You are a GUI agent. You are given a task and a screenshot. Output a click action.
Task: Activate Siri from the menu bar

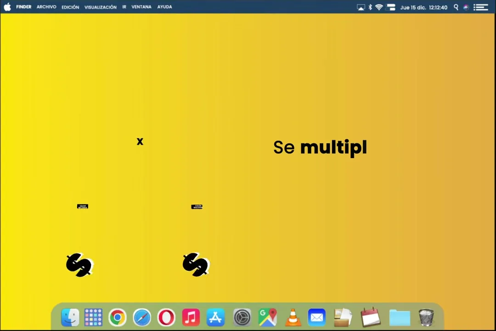[x=466, y=7]
